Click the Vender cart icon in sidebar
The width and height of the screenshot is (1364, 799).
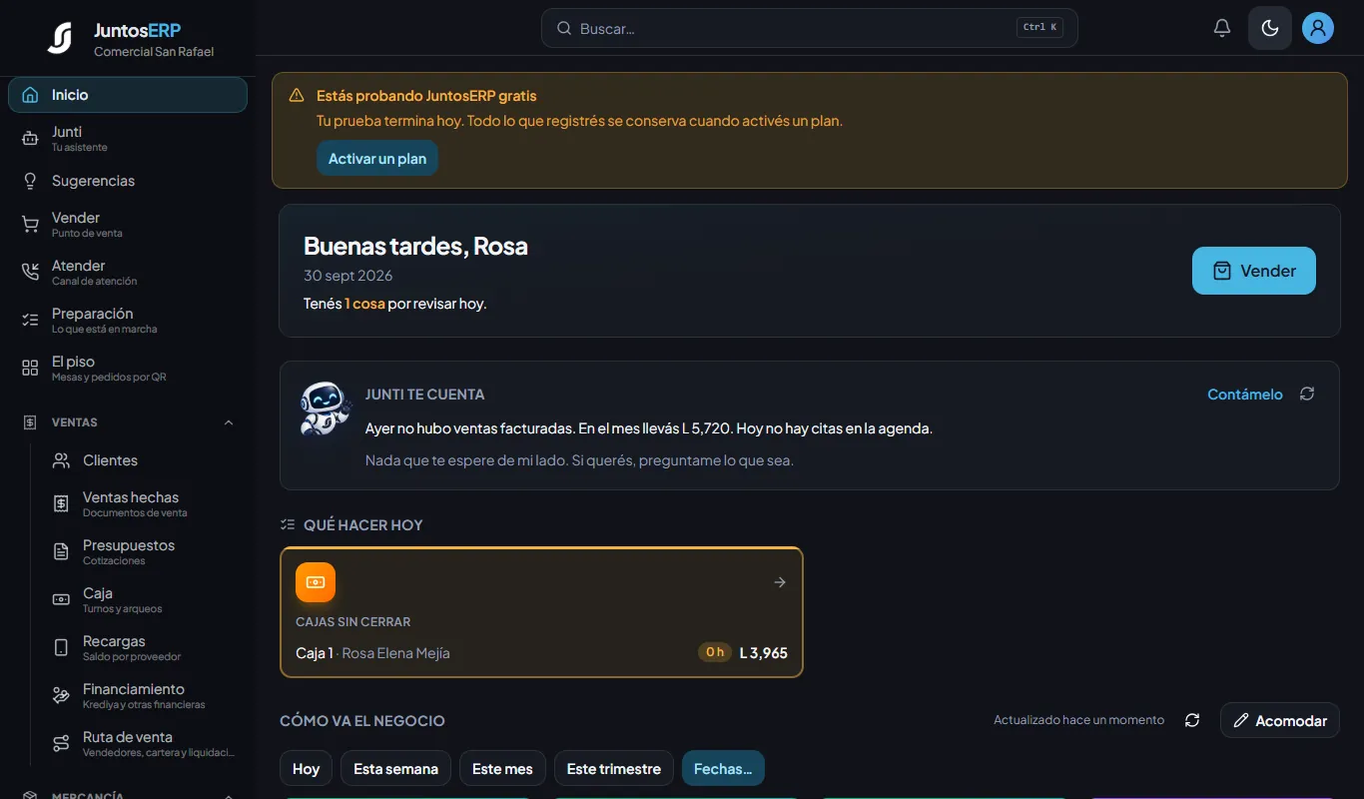click(31, 225)
